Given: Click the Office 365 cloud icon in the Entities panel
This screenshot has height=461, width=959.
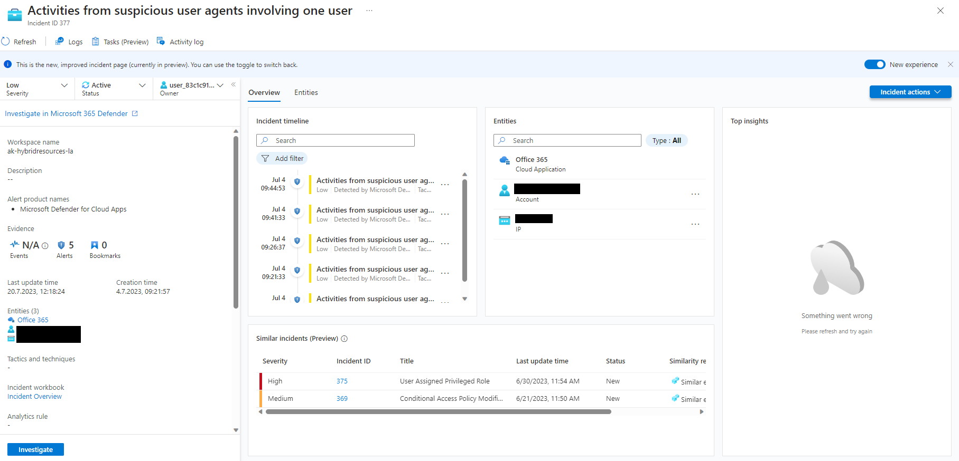Looking at the screenshot, I should pos(505,160).
